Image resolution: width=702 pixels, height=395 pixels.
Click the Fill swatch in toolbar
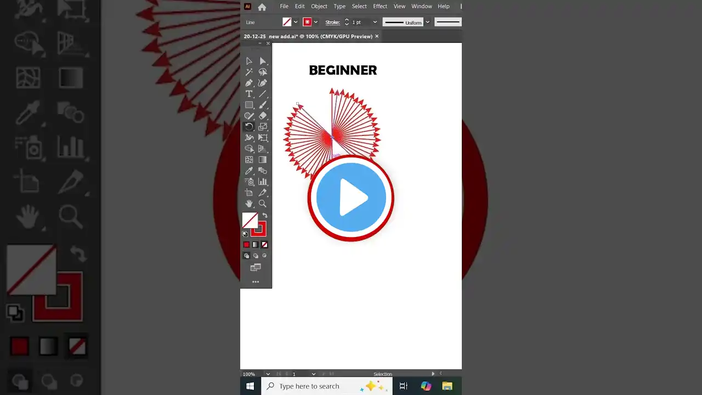(250, 221)
